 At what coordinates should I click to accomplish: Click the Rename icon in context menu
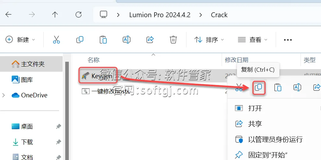[x=297, y=88]
